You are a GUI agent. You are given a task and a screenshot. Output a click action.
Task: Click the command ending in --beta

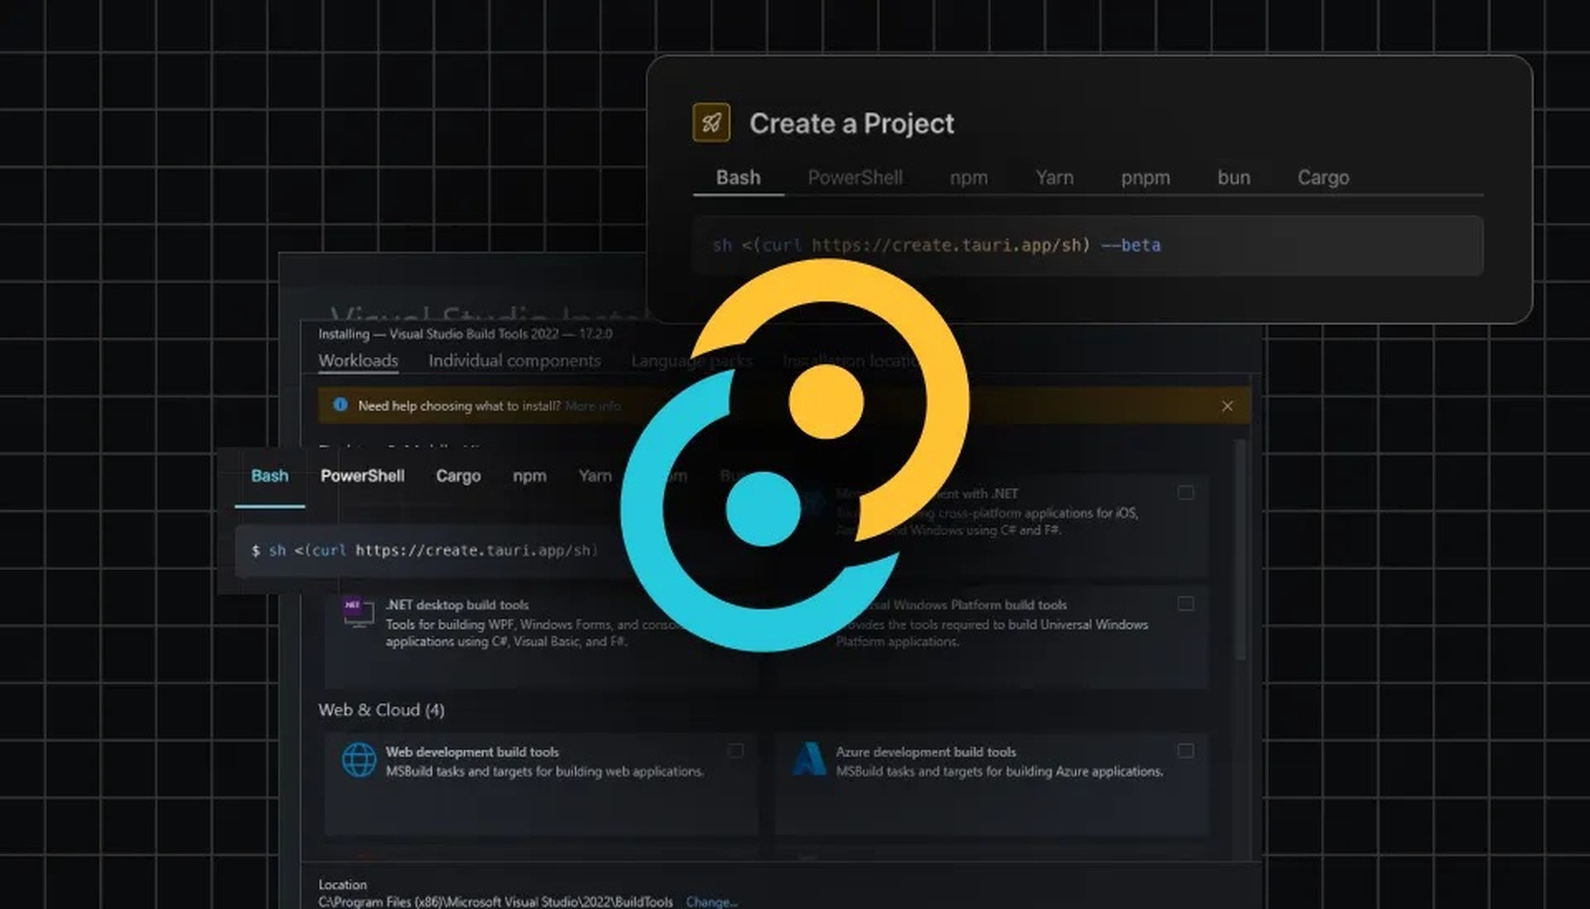936,245
